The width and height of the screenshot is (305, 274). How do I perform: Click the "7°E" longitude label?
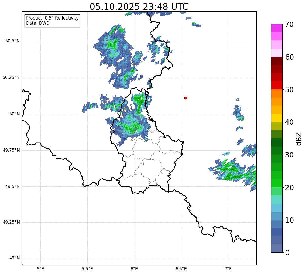pos(228,269)
